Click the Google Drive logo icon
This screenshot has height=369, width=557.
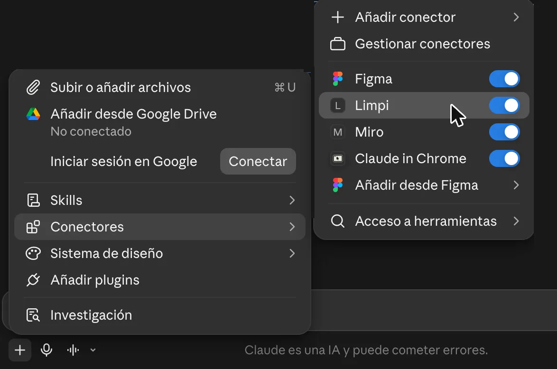[x=33, y=114]
